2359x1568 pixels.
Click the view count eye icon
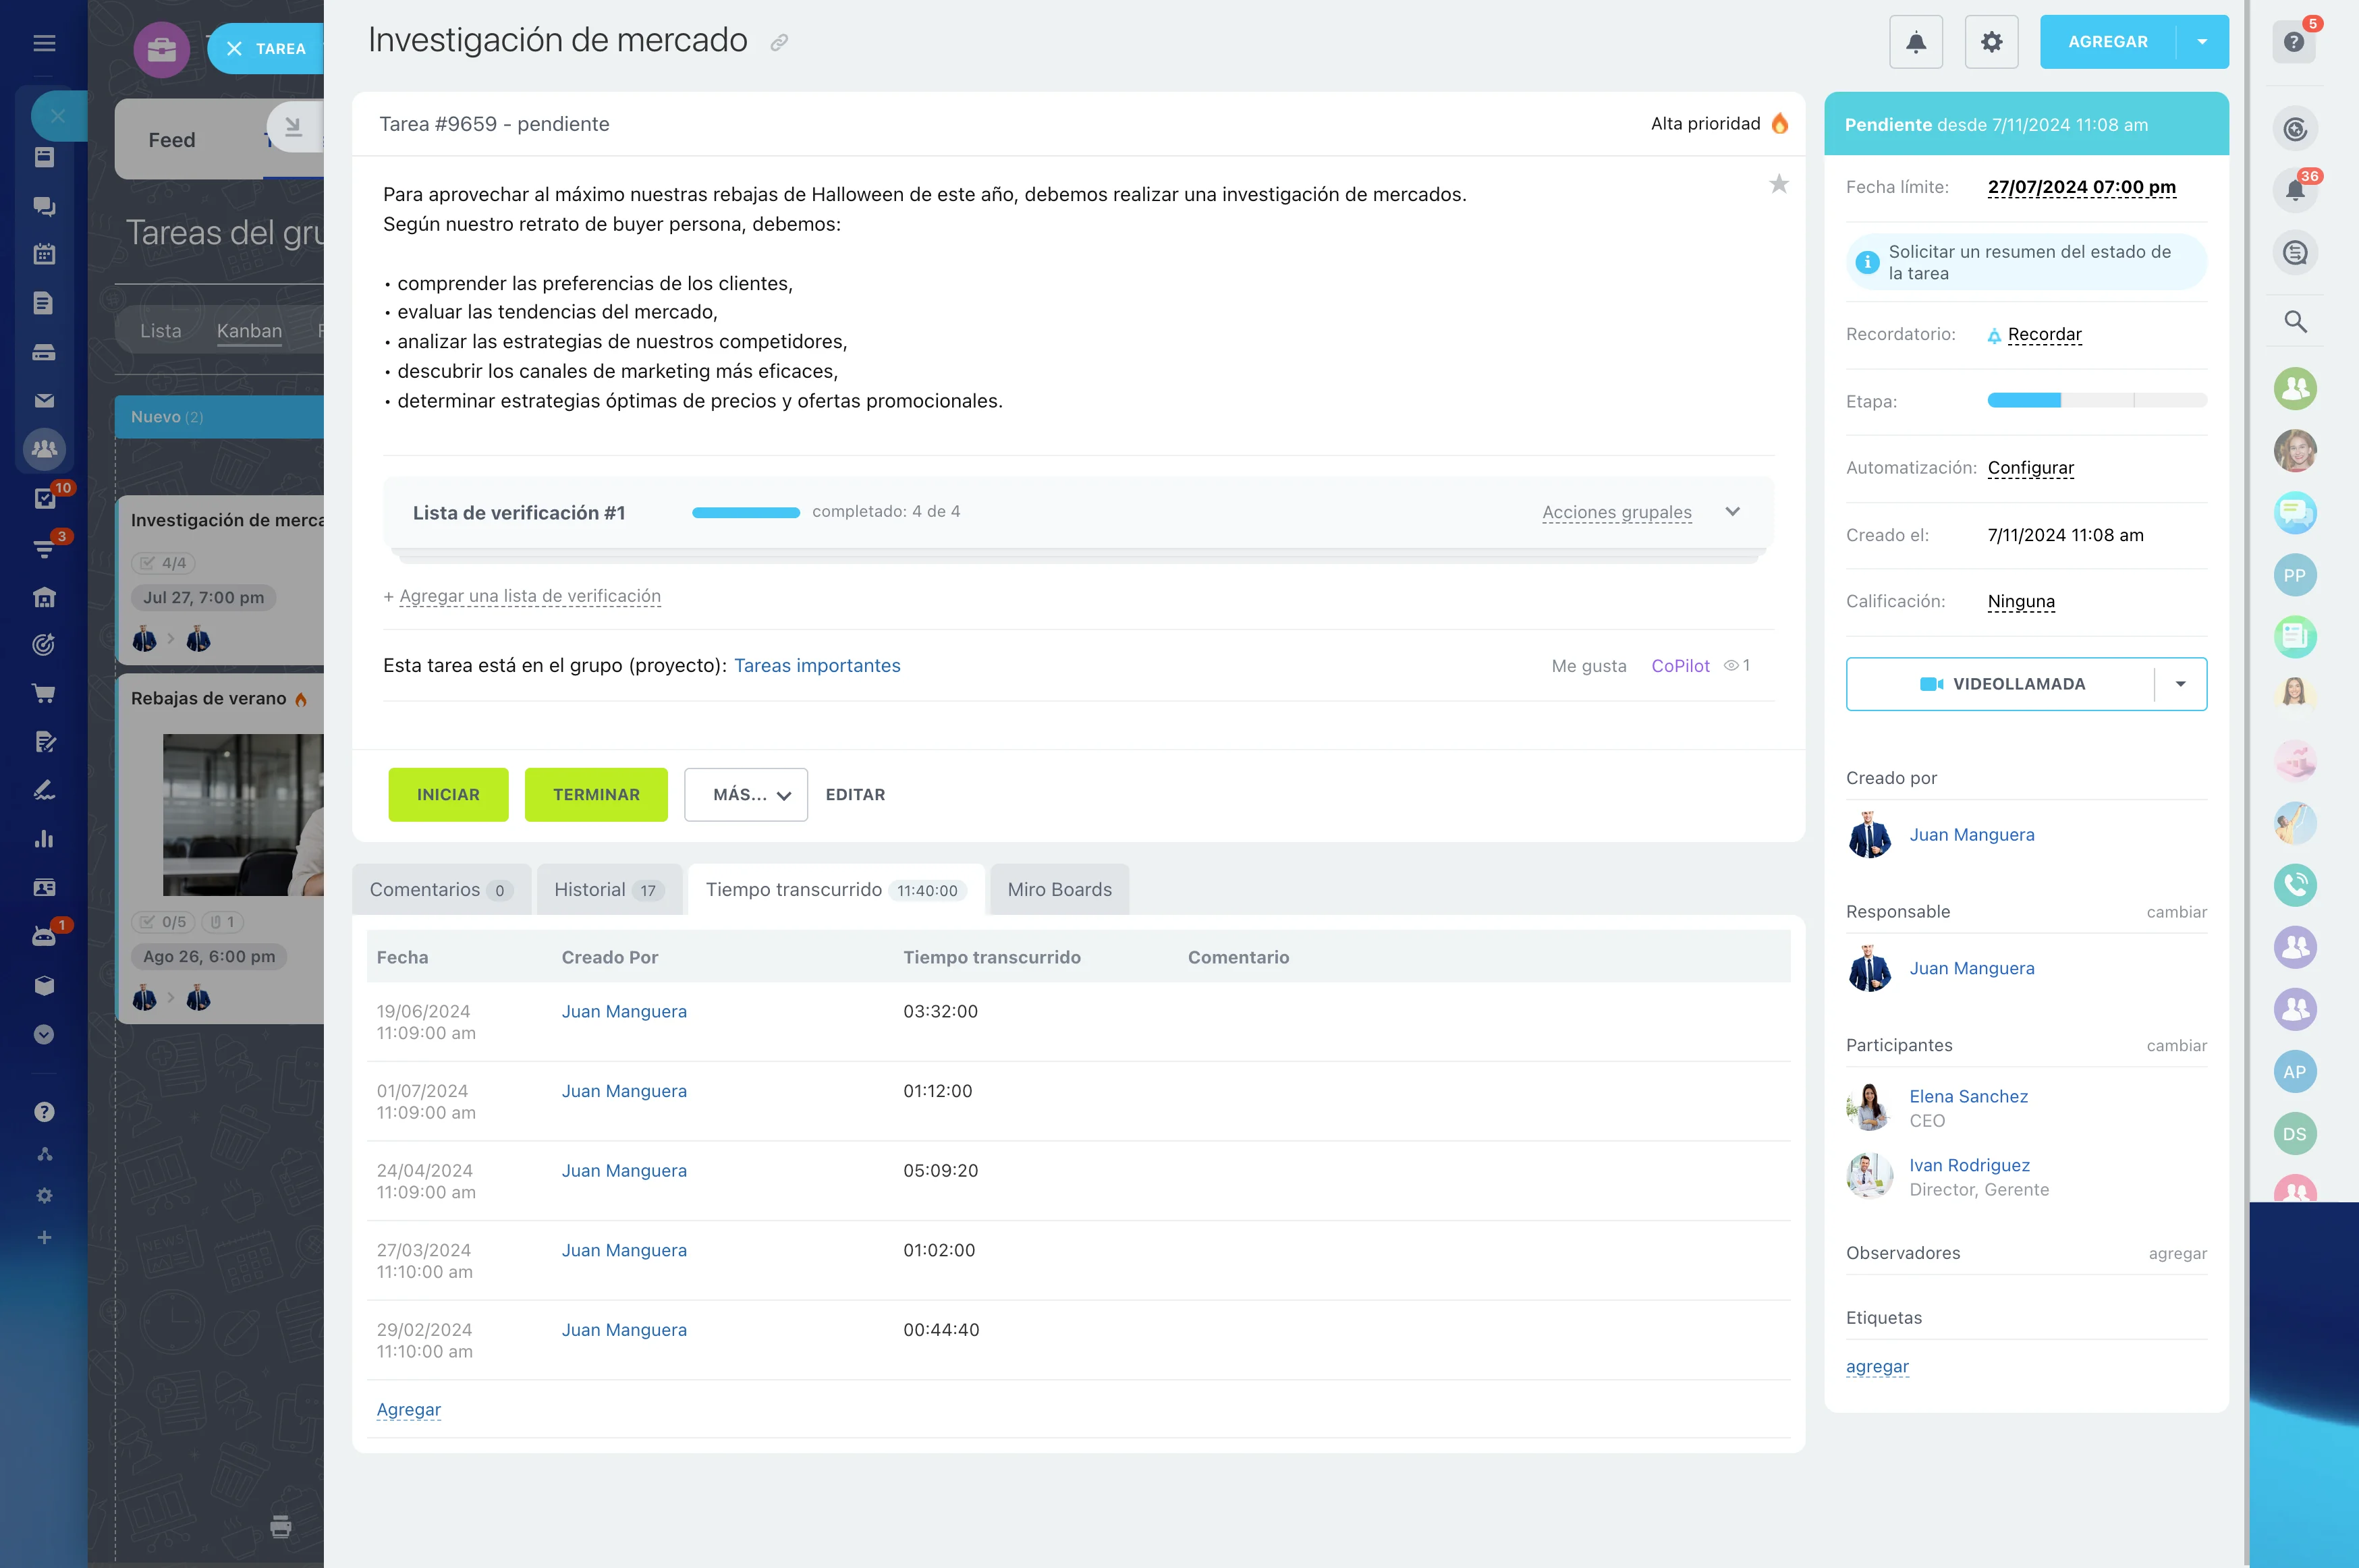[x=1731, y=666]
